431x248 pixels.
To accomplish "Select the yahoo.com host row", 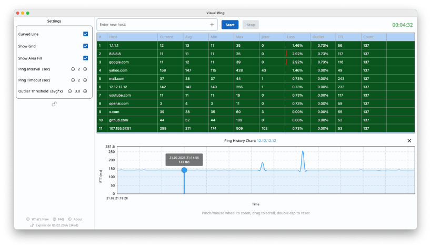I will click(256, 70).
